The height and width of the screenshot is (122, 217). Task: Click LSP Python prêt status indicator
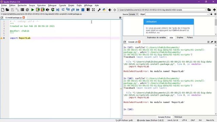point(124,120)
